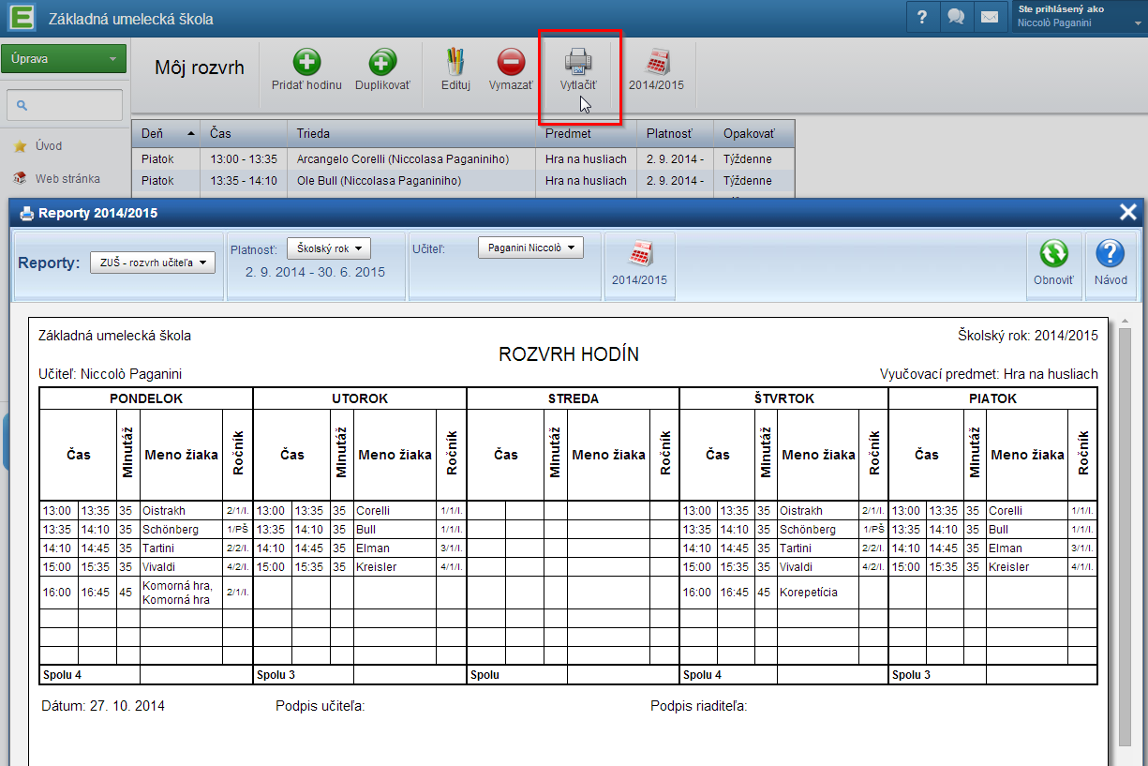Expand the ZUŠ - rozvrh učiteľa dropdown
Viewport: 1148px width, 766px height.
[x=153, y=263]
